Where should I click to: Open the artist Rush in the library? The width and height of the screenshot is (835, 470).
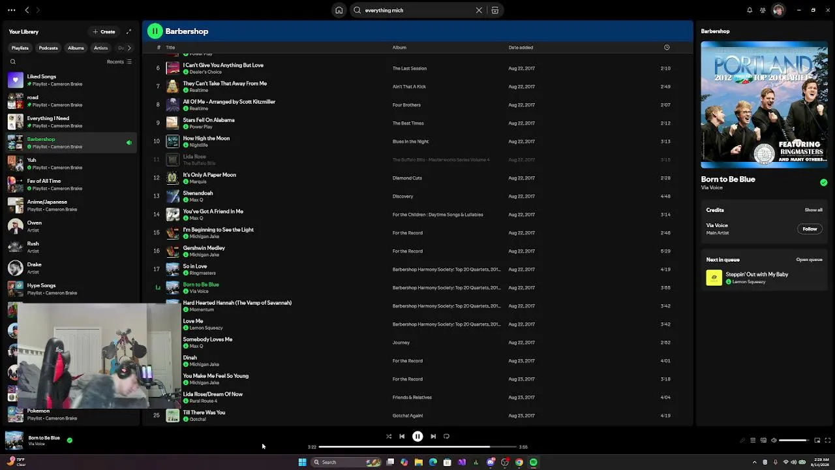[71, 247]
